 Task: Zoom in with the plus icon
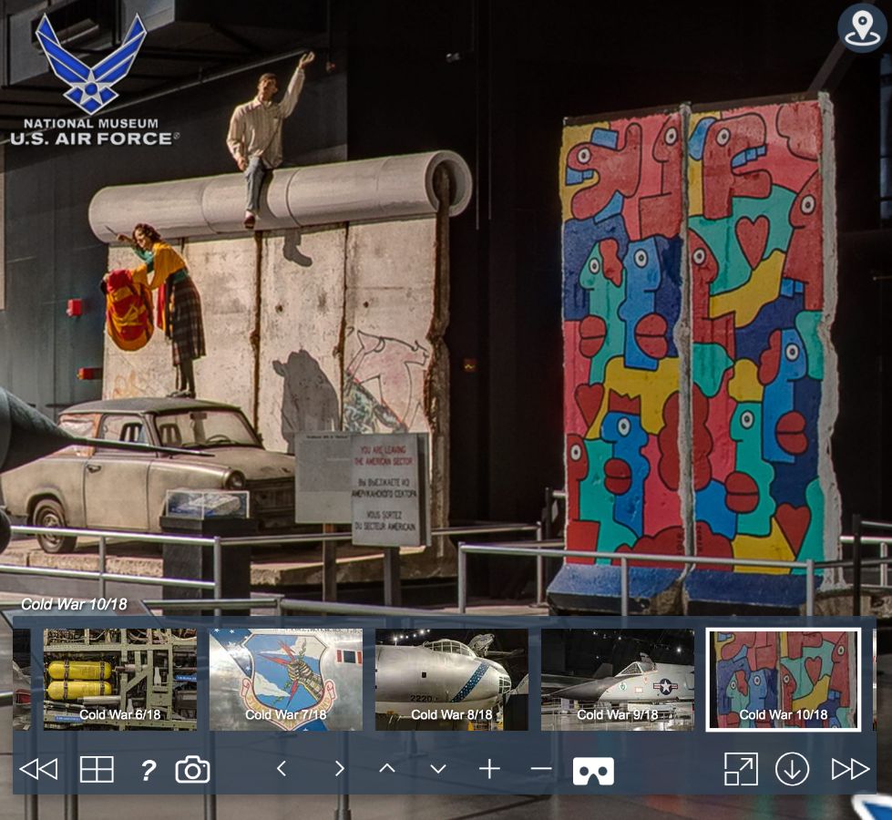click(489, 769)
